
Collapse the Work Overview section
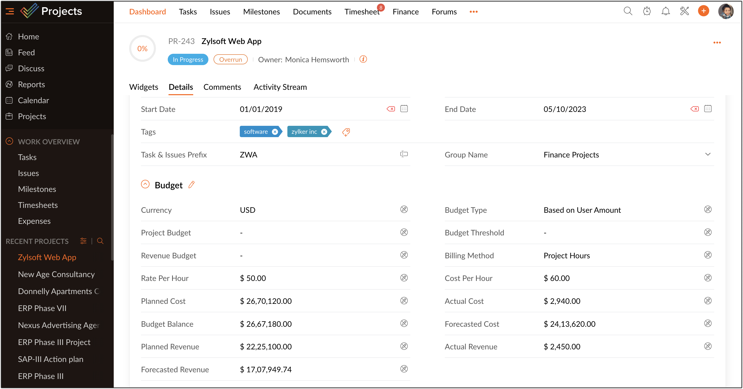click(x=10, y=141)
